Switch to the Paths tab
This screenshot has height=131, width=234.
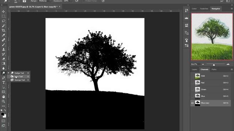tap(214, 70)
